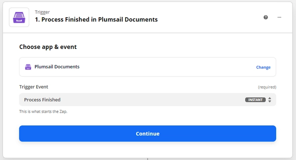Open help via the question mark icon
This screenshot has height=160, width=296.
coord(266,17)
